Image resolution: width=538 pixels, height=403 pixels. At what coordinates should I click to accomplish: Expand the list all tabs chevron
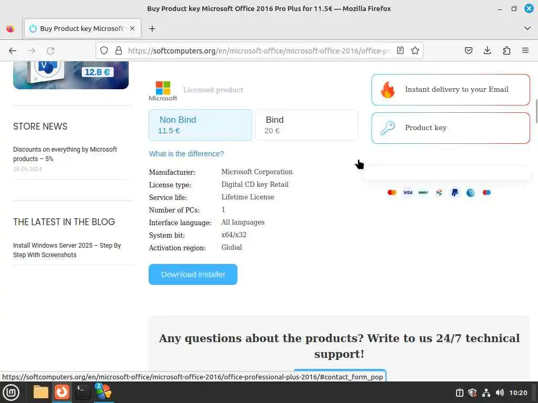(x=527, y=28)
